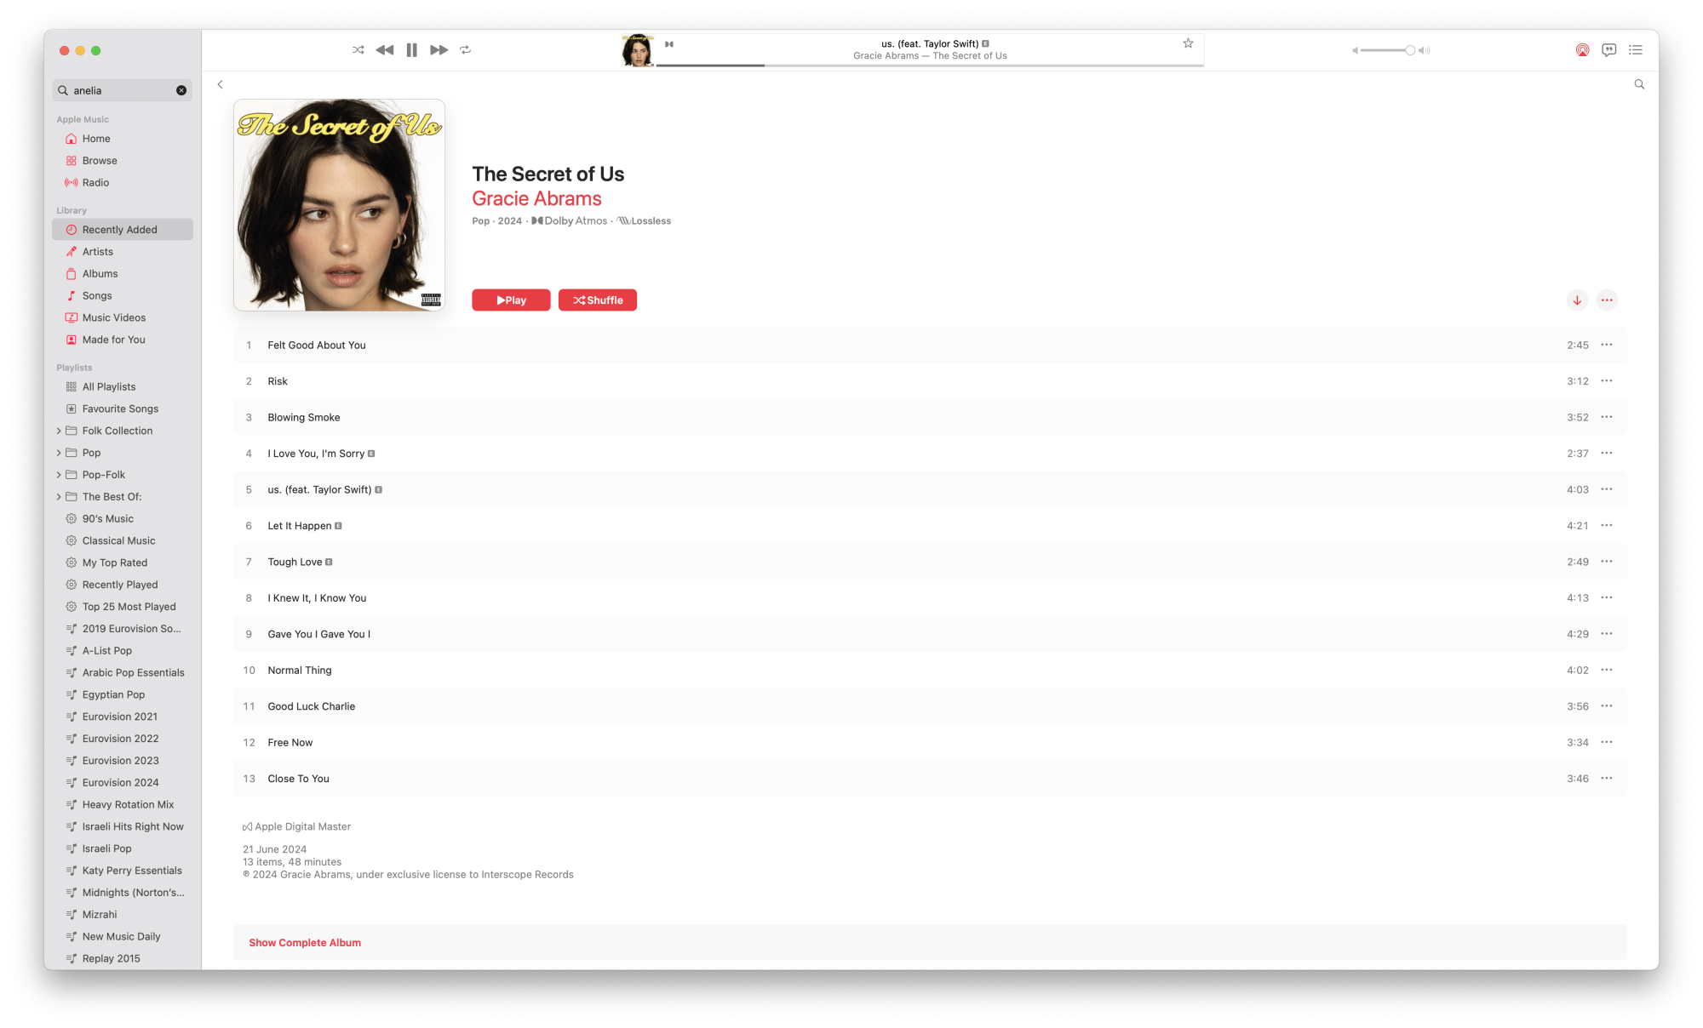Open the Playing Next queue list

1636,50
